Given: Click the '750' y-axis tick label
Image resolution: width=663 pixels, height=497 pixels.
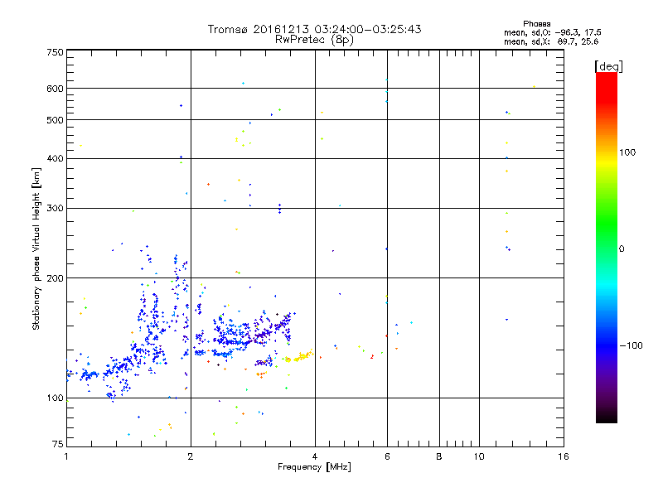Looking at the screenshot, I should 55,52.
